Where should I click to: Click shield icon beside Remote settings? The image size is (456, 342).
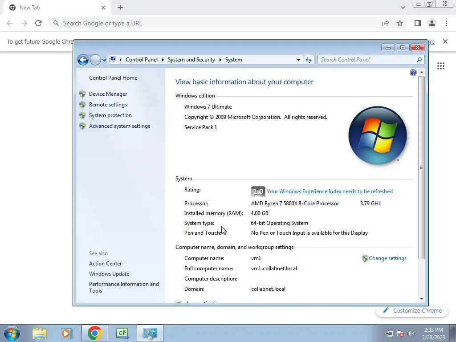tap(82, 105)
